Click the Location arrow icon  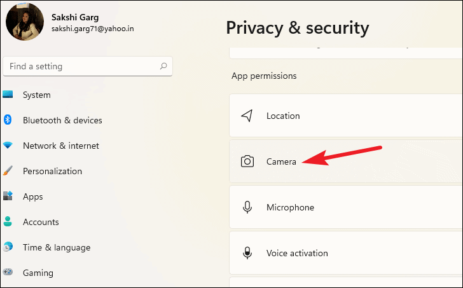coord(247,116)
